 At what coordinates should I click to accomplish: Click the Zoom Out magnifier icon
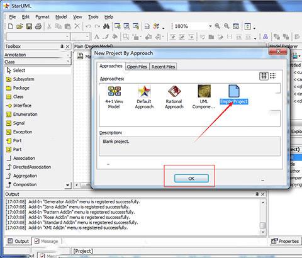[226, 26]
